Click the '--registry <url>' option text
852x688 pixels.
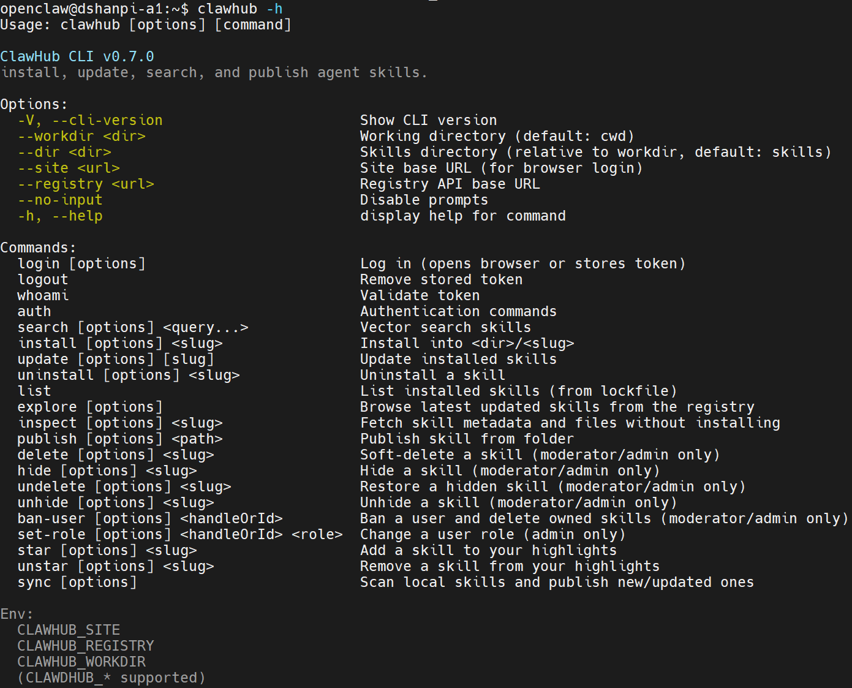(86, 184)
